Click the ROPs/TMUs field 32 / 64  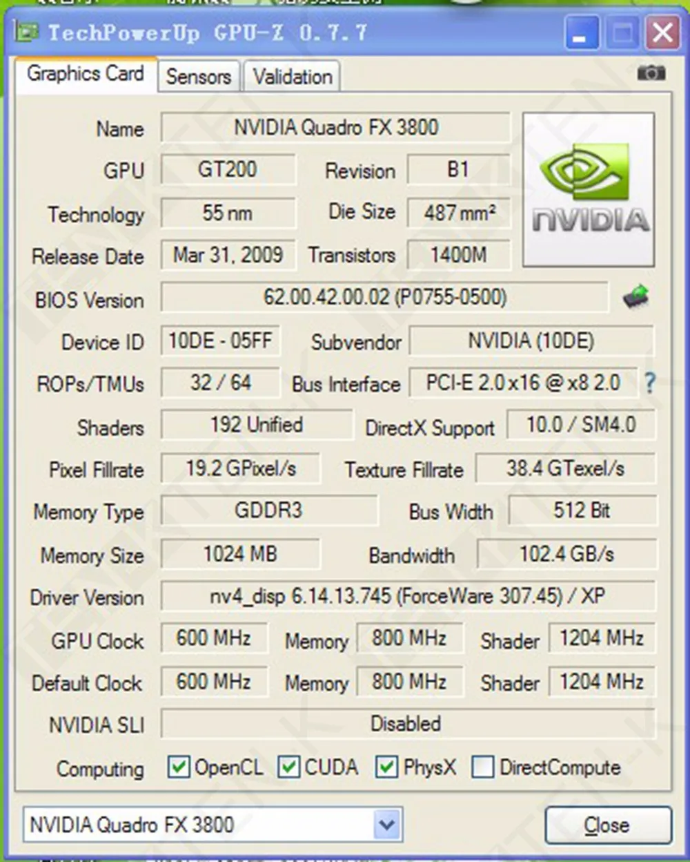click(x=221, y=383)
